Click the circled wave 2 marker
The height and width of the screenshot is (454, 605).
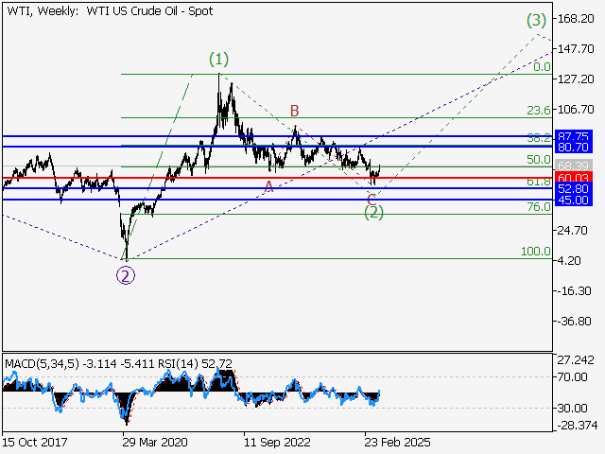coord(125,275)
